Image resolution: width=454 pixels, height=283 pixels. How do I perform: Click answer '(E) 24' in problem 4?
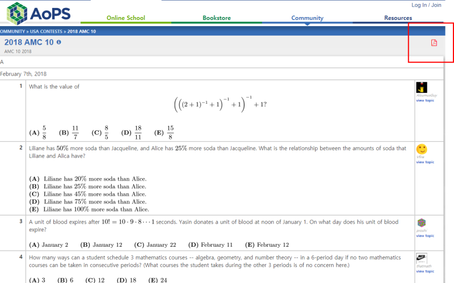pyautogui.click(x=158, y=280)
